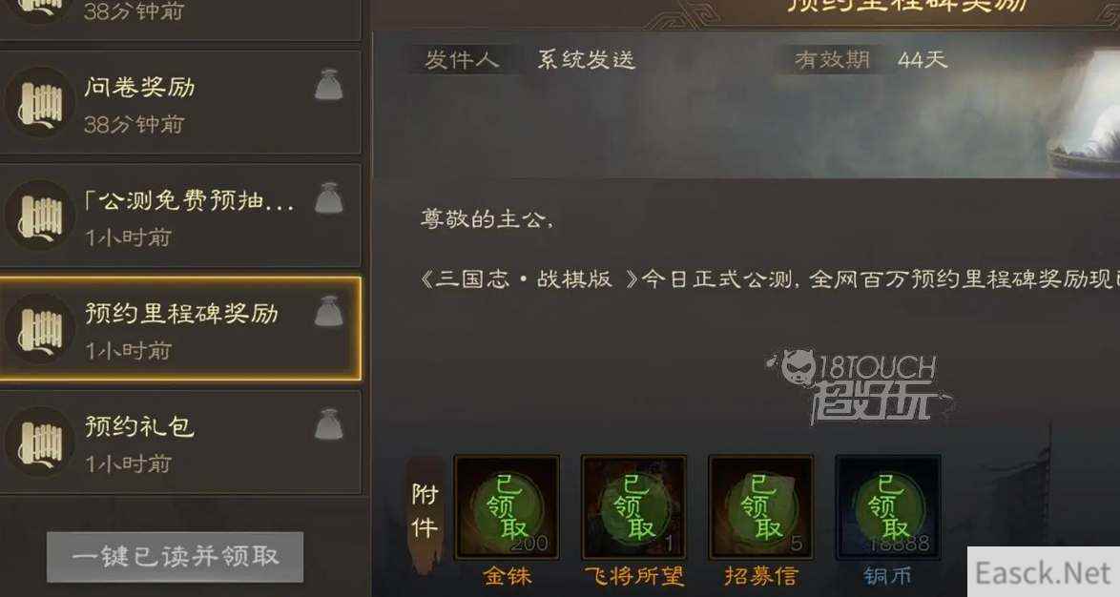Click the 铜币 attachment reward icon
The width and height of the screenshot is (1120, 597).
click(x=888, y=507)
